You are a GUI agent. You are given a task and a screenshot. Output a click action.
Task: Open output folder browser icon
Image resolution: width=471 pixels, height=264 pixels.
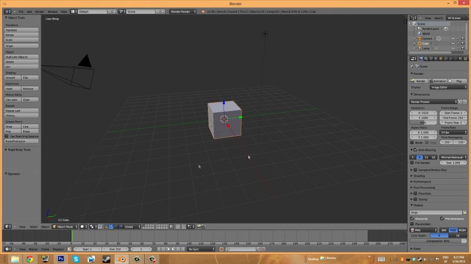click(x=464, y=212)
